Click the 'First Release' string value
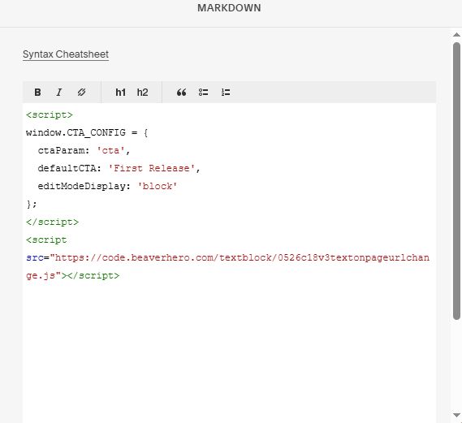 pos(152,169)
